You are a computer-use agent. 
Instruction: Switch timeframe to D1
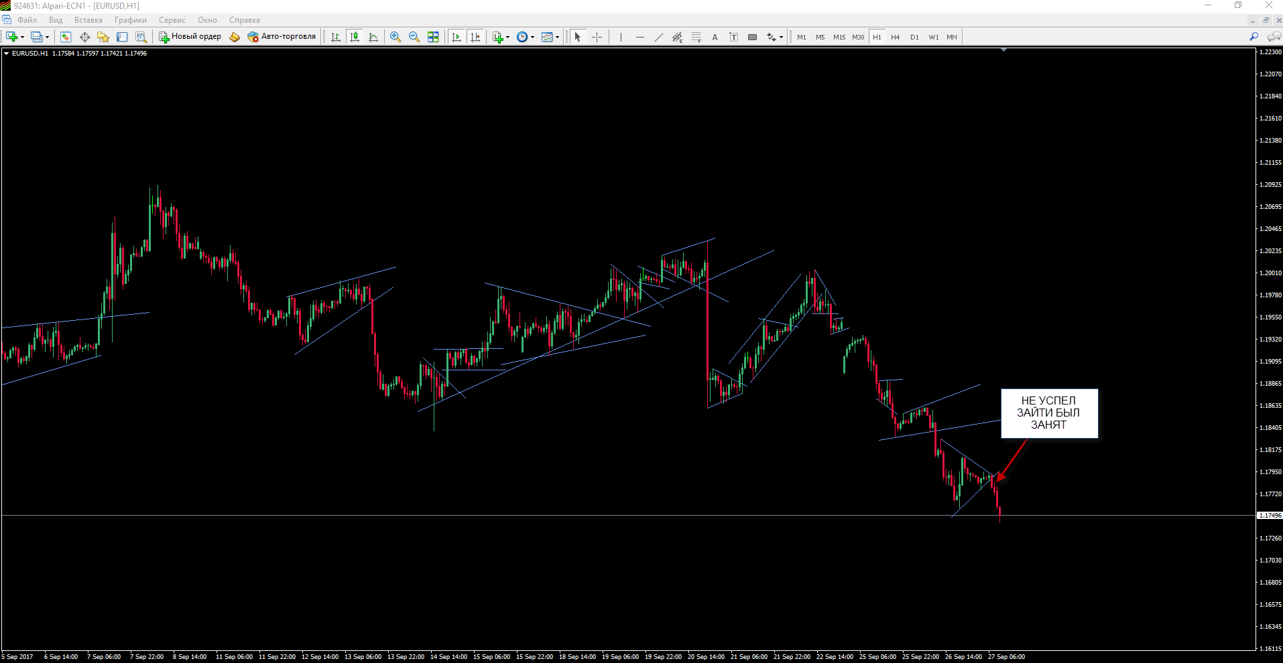click(914, 37)
